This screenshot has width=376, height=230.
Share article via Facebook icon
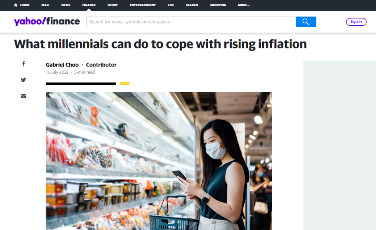click(x=23, y=64)
